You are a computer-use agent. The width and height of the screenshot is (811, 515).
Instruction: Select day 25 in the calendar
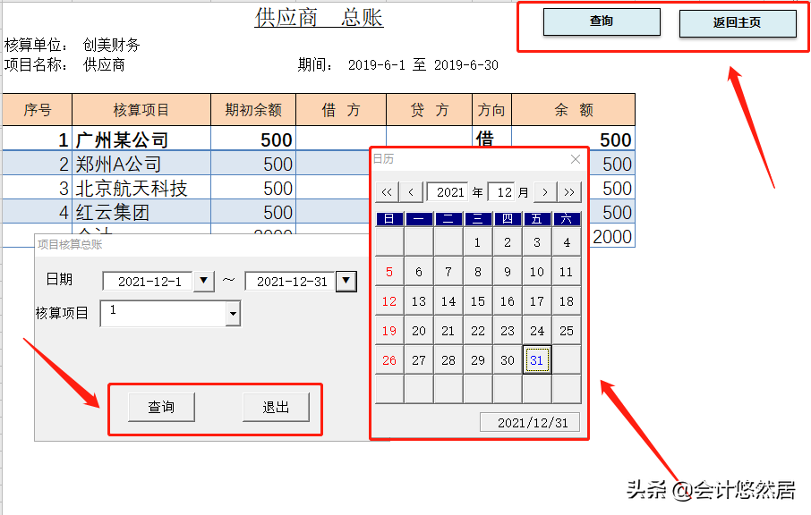[x=567, y=331]
